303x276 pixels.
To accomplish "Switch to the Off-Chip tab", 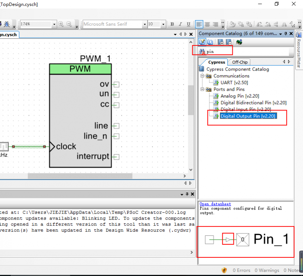I will pos(239,62).
